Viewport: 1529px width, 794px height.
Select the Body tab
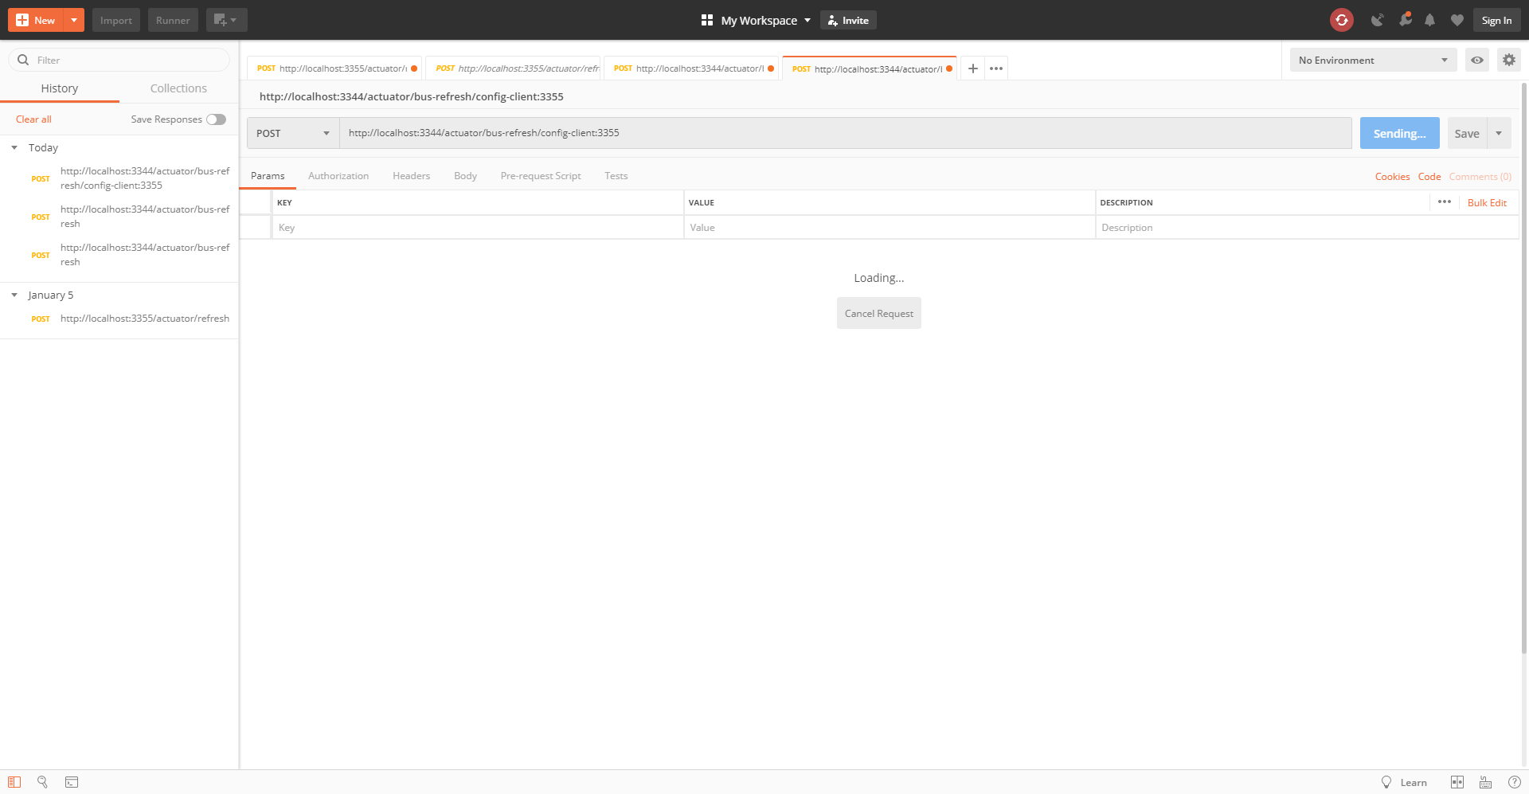(x=465, y=176)
